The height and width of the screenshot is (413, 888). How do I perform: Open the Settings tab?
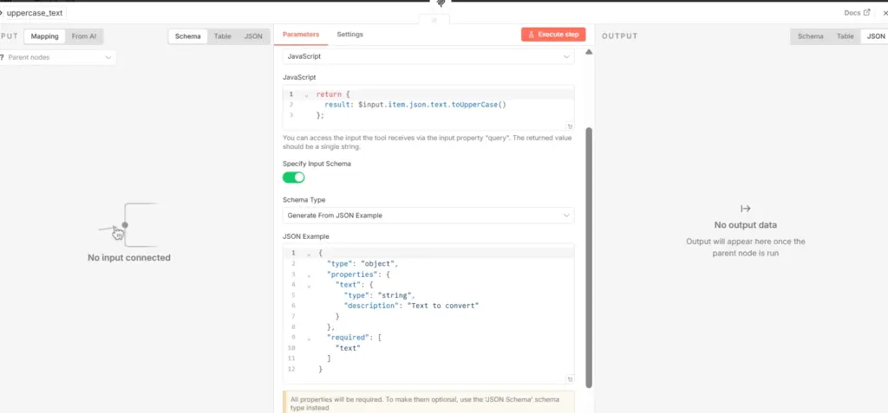(x=350, y=35)
